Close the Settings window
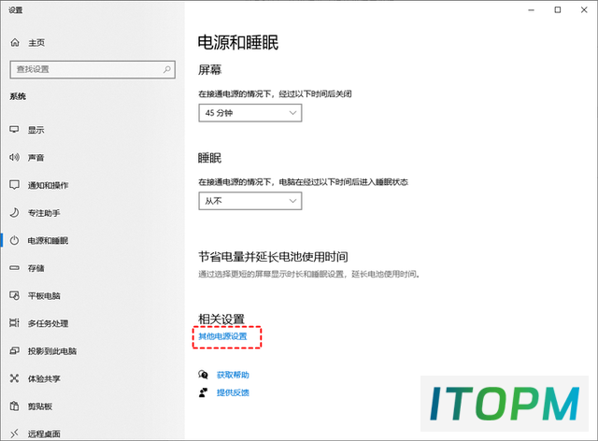 point(584,10)
